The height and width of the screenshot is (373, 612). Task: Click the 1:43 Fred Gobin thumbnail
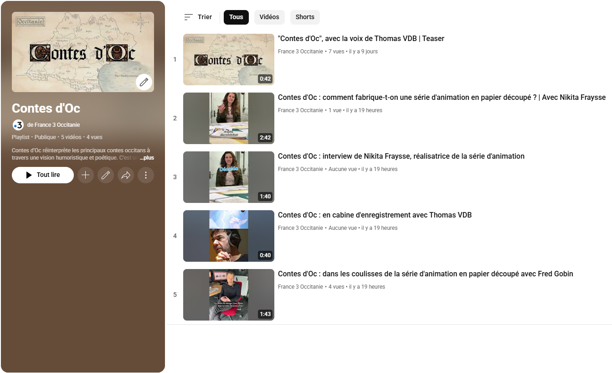(x=229, y=295)
